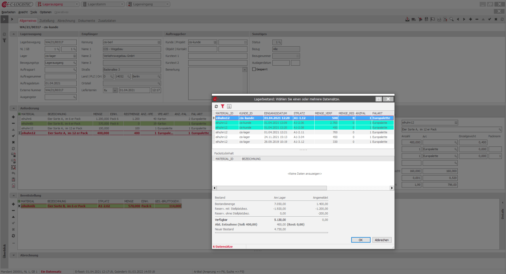Click the magnifier search icon in top toolbar
Viewport: 506px width, 274px height.
[x=451, y=19]
